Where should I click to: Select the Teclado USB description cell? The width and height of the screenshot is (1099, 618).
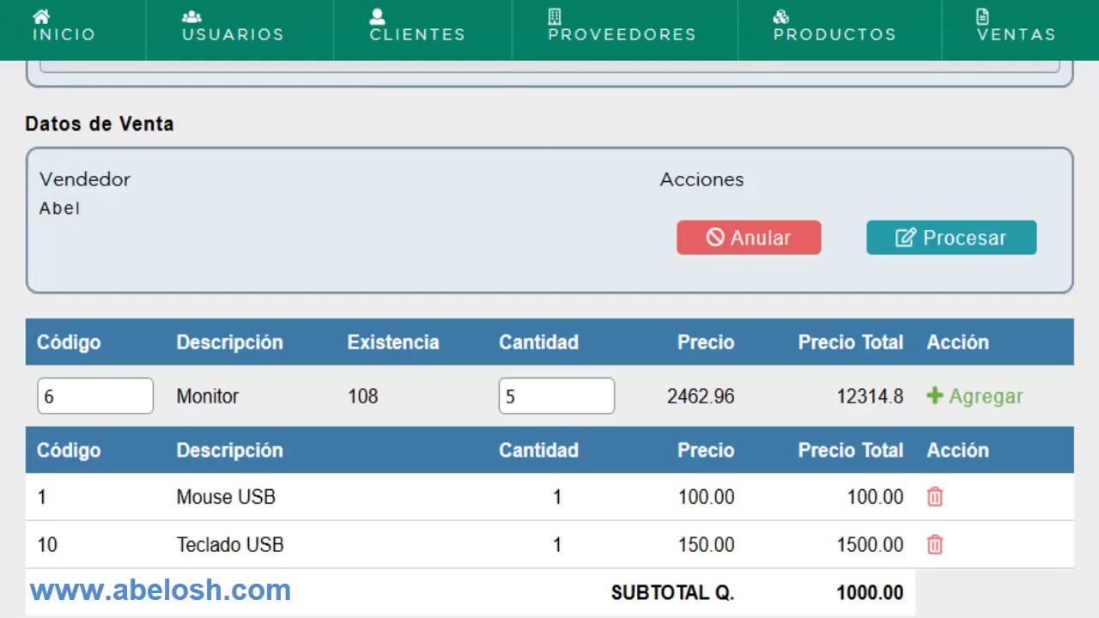230,545
